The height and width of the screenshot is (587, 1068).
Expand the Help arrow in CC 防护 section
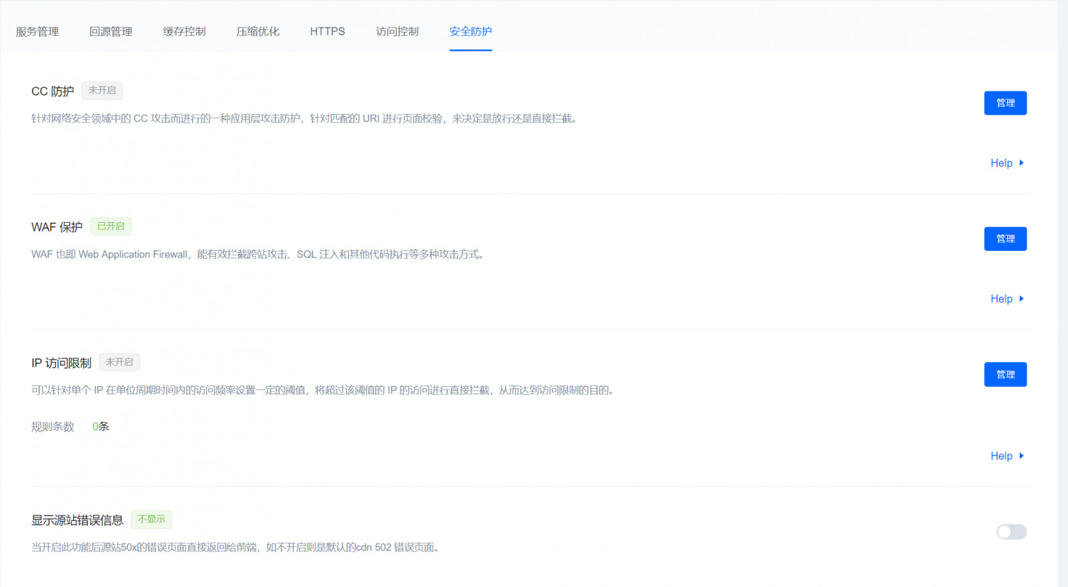(x=1021, y=163)
